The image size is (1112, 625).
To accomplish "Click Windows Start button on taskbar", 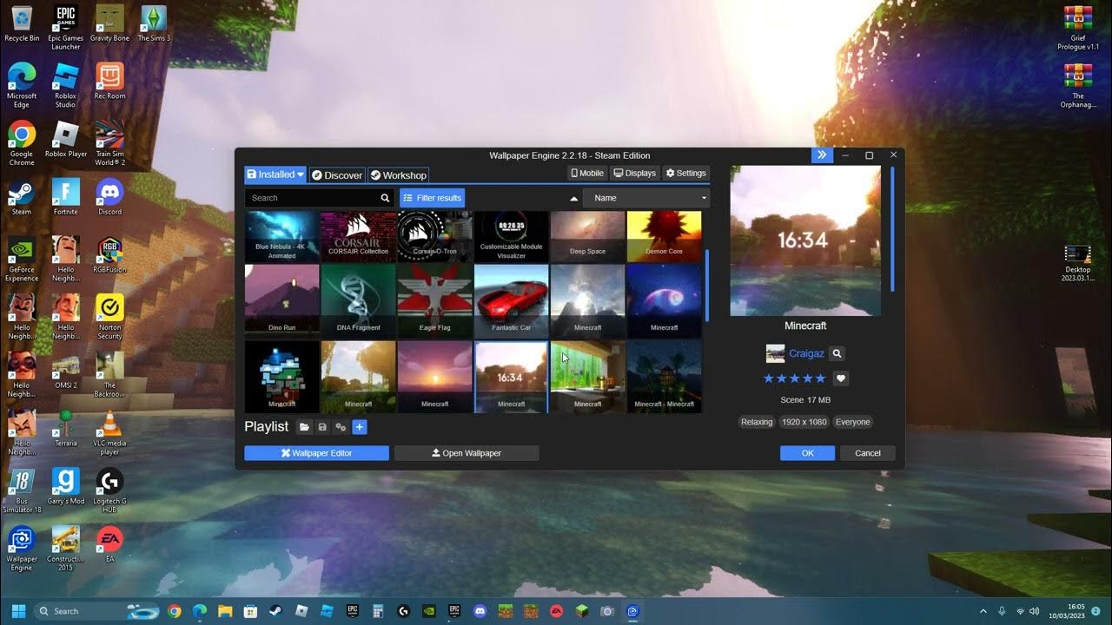I will 18,611.
